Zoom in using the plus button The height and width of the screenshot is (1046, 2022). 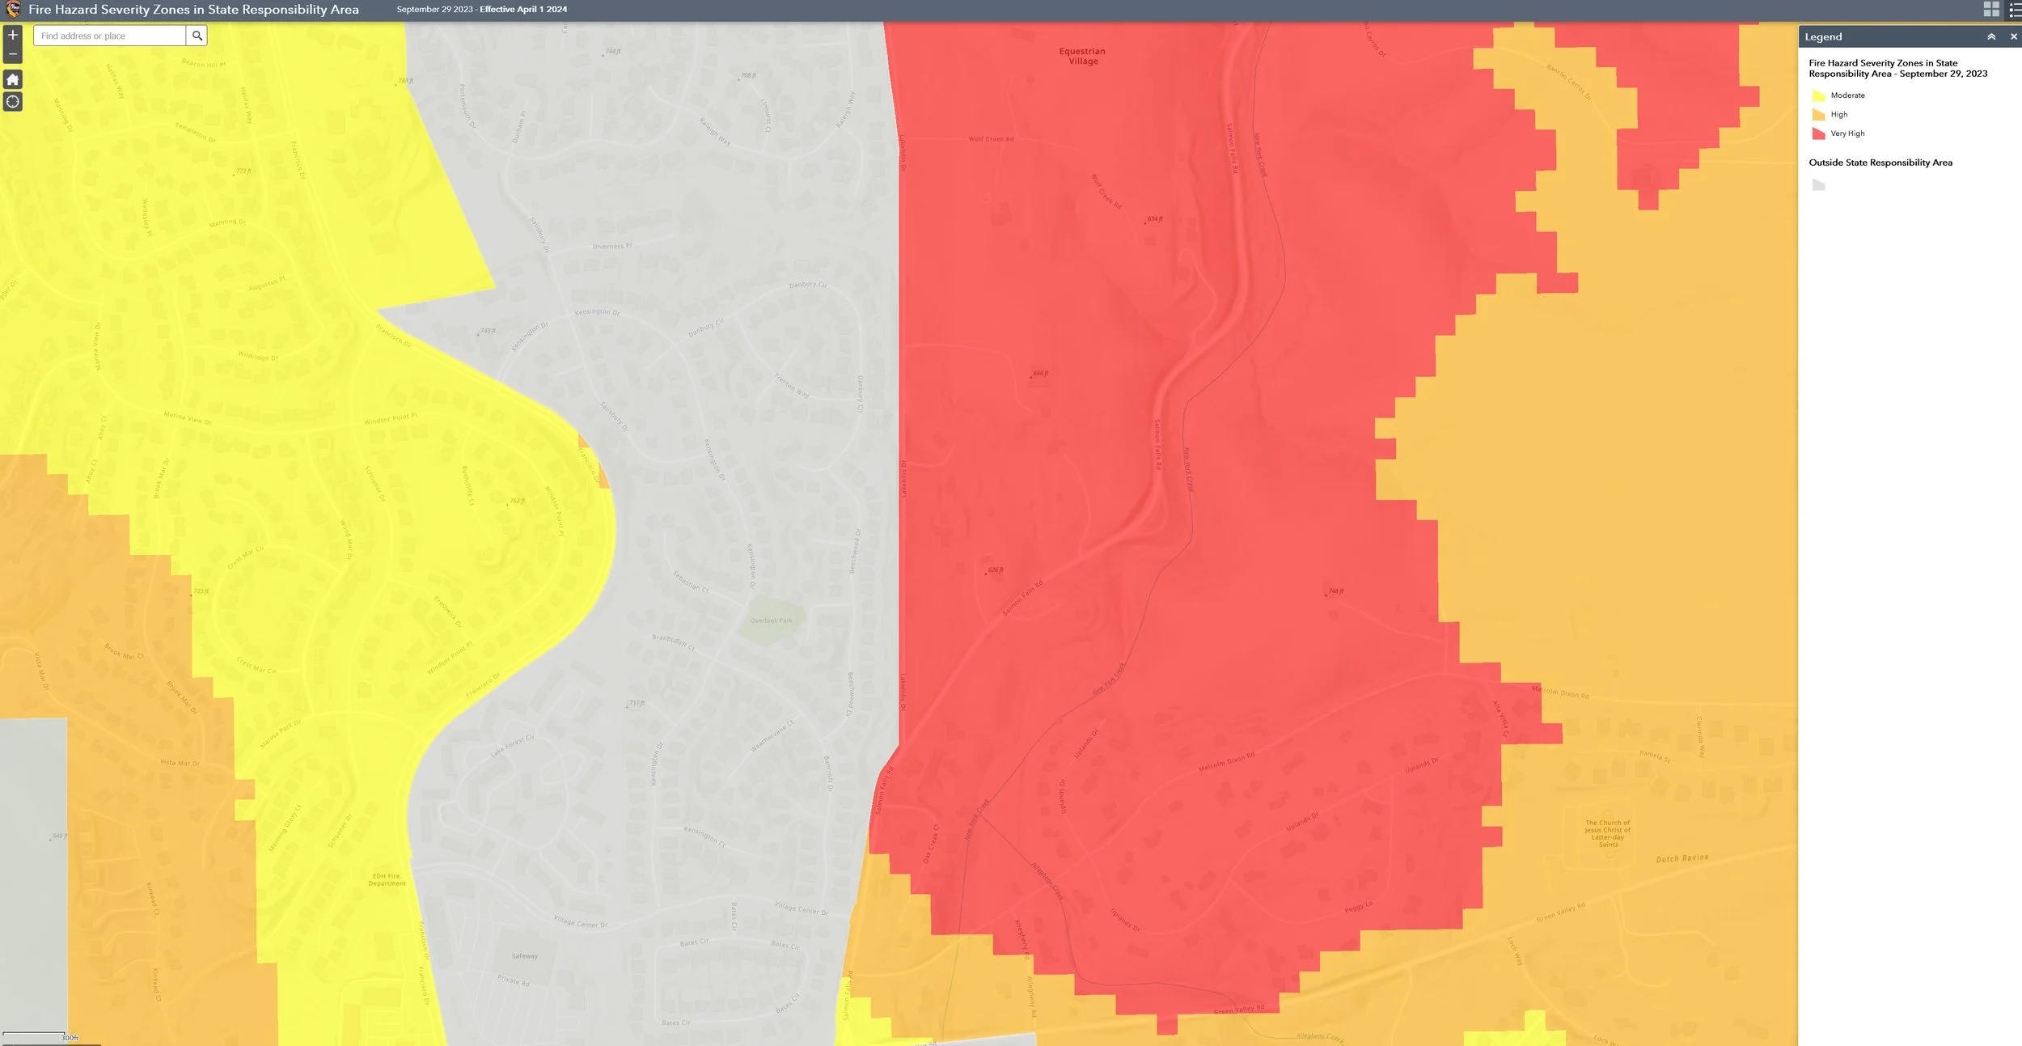(x=12, y=35)
